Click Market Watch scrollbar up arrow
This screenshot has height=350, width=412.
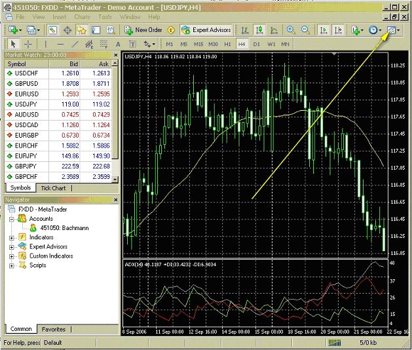[x=115, y=64]
